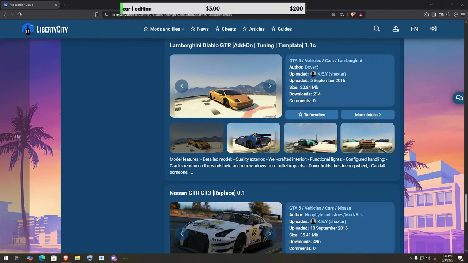This screenshot has width=468, height=263.
Task: Open the clock and date in taskbar
Action: [447, 258]
